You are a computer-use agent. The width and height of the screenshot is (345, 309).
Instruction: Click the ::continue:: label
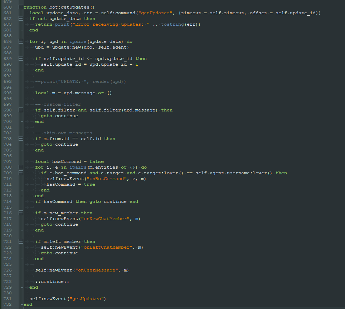tap(52, 281)
